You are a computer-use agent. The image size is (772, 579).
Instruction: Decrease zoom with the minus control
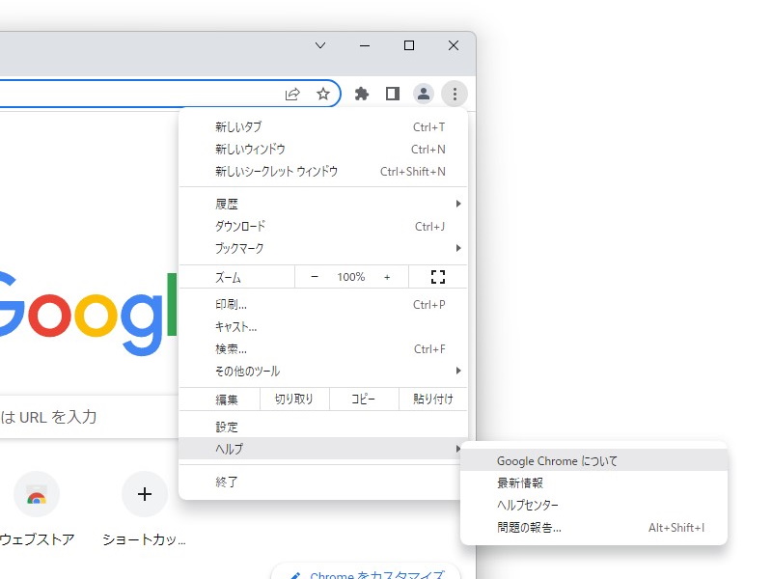[314, 276]
